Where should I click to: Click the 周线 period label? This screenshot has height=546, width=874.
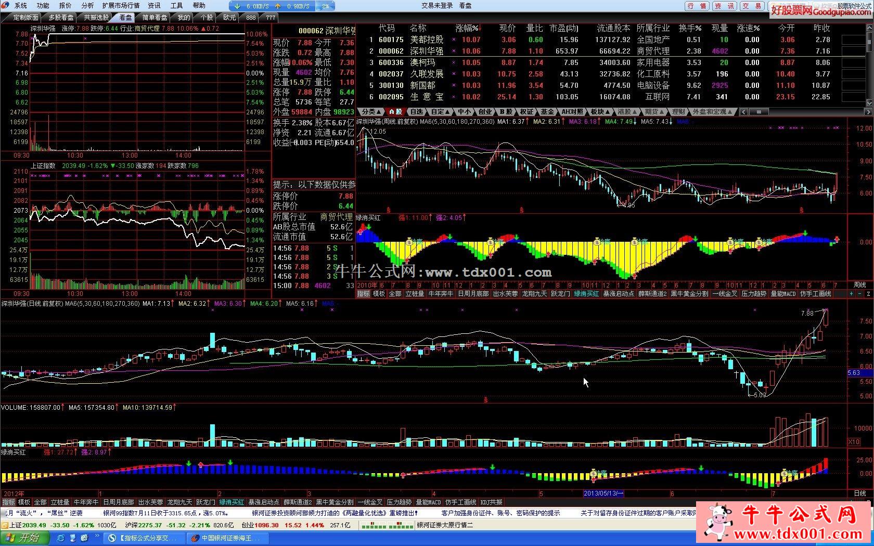(860, 285)
